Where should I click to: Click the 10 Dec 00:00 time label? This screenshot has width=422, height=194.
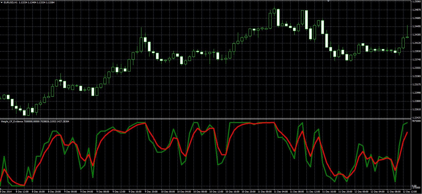click(168, 192)
